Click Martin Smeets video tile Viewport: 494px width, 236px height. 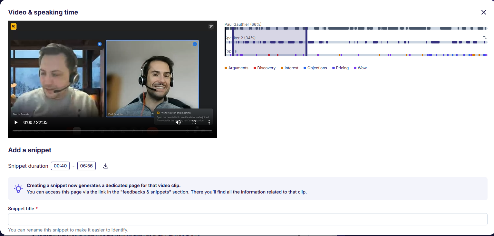pos(57,79)
